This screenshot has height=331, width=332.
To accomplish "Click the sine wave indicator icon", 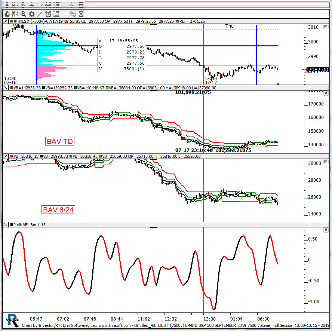I will coord(73,15).
